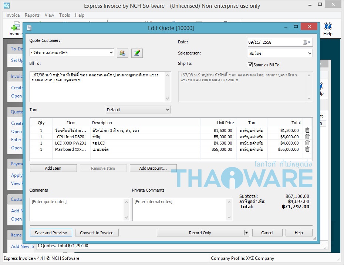Click the edit customer pencil icon
Image resolution: width=344 pixels, height=265 pixels.
click(x=137, y=53)
